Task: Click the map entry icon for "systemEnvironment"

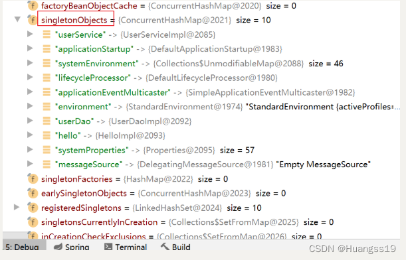Action: [x=47, y=63]
